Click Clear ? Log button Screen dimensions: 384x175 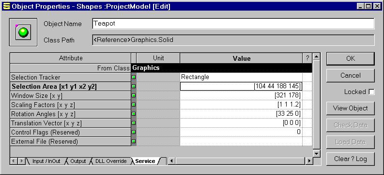(x=351, y=159)
